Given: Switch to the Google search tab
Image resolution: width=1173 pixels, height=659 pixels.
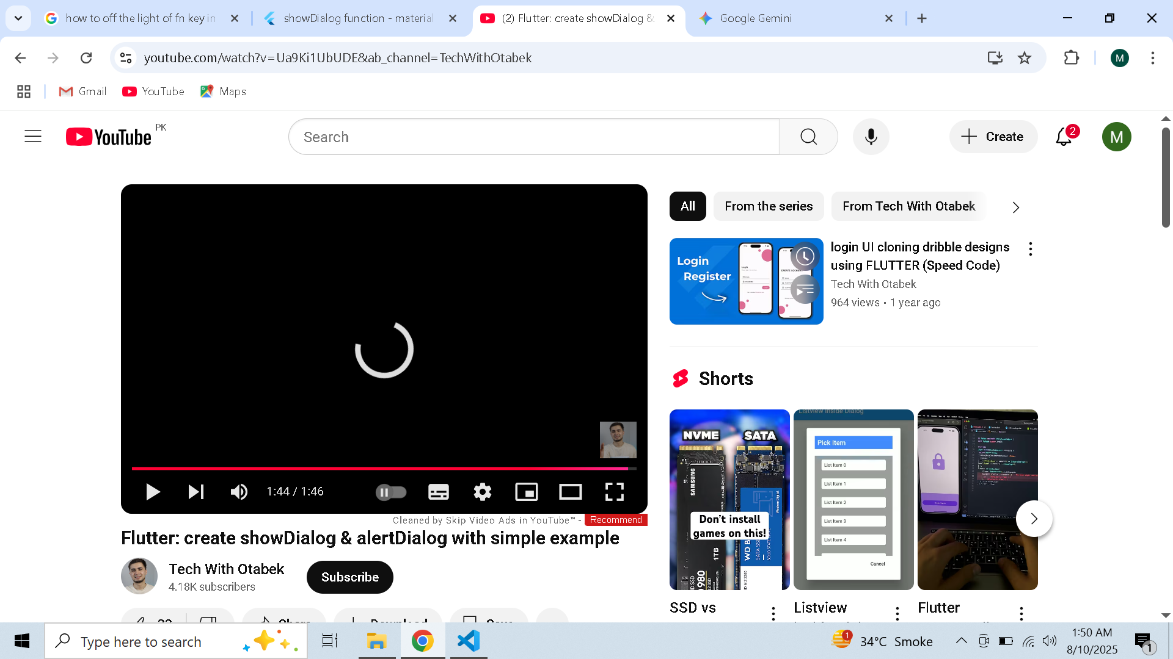Looking at the screenshot, I should (x=141, y=18).
